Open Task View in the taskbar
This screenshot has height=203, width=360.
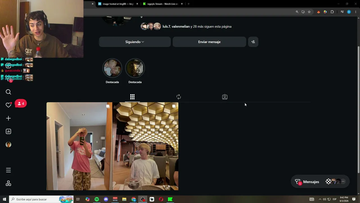coord(78,199)
